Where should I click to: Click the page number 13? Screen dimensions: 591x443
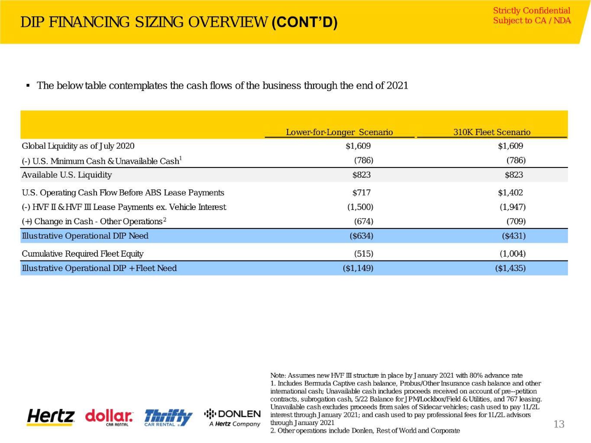tap(559, 424)
